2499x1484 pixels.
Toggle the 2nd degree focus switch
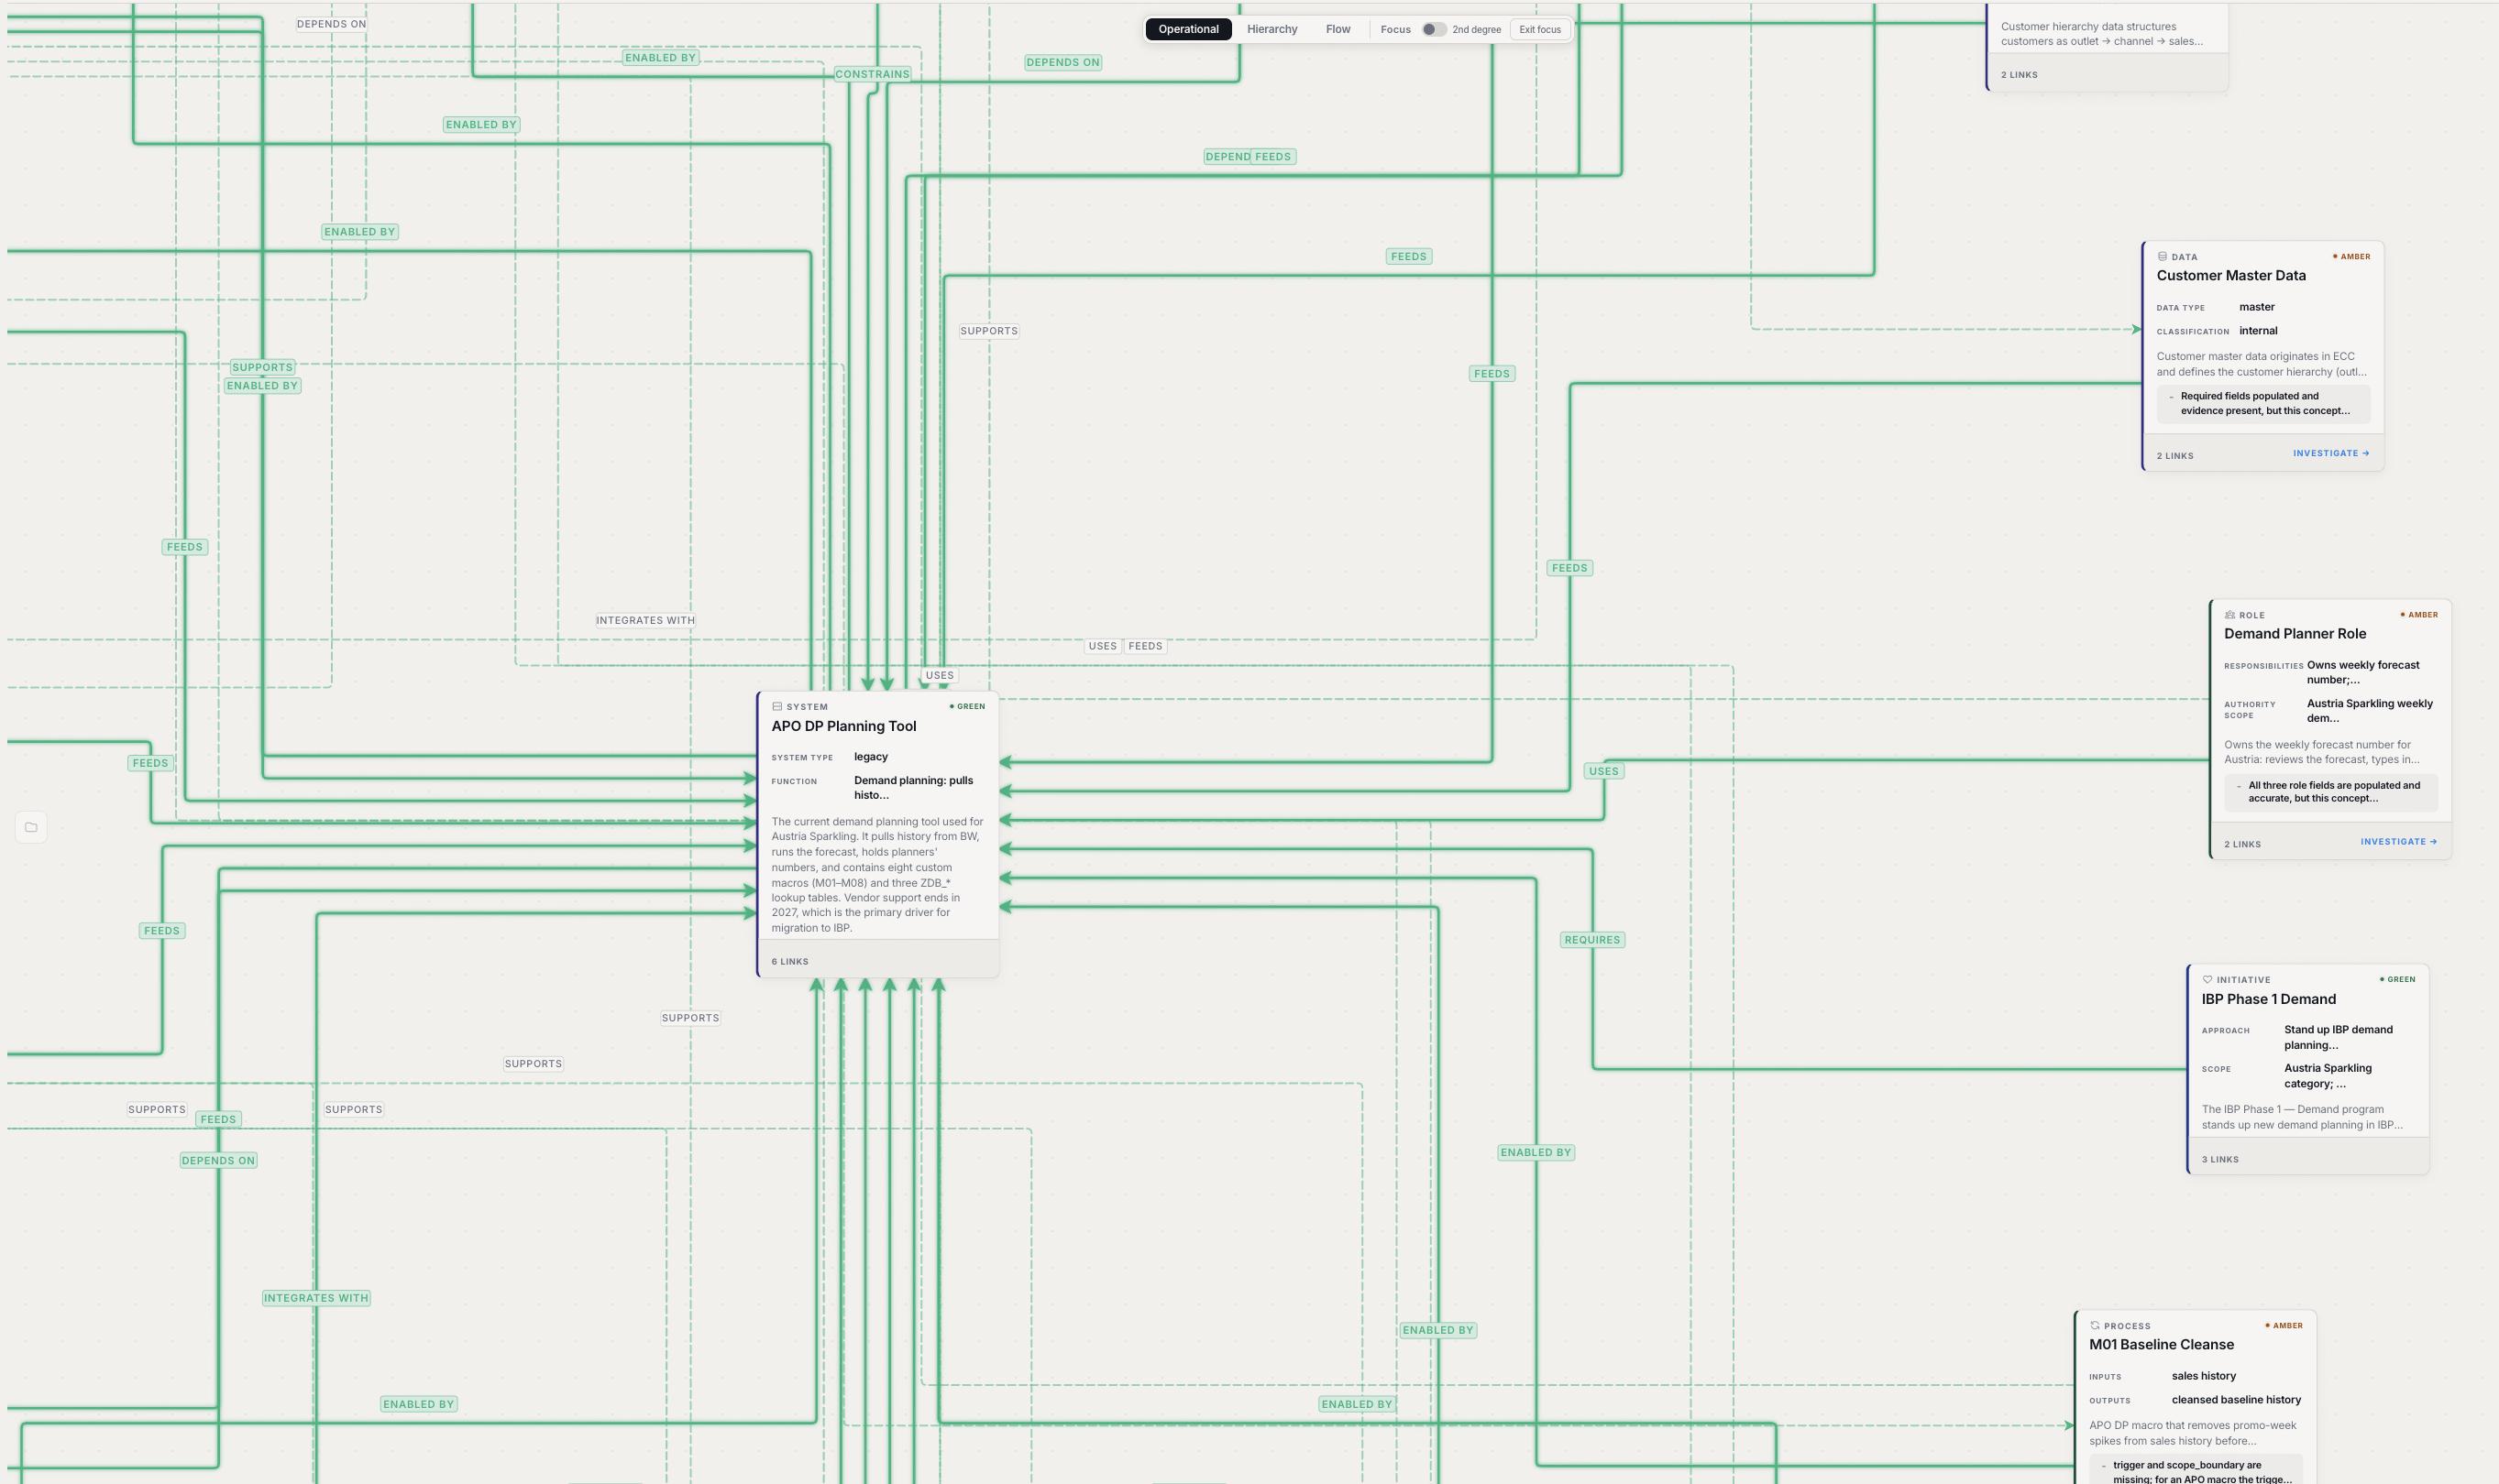(x=1434, y=29)
